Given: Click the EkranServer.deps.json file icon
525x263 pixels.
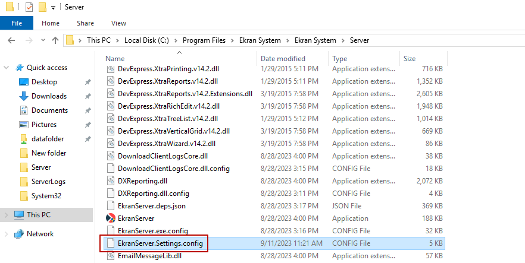Looking at the screenshot, I should click(x=110, y=206).
